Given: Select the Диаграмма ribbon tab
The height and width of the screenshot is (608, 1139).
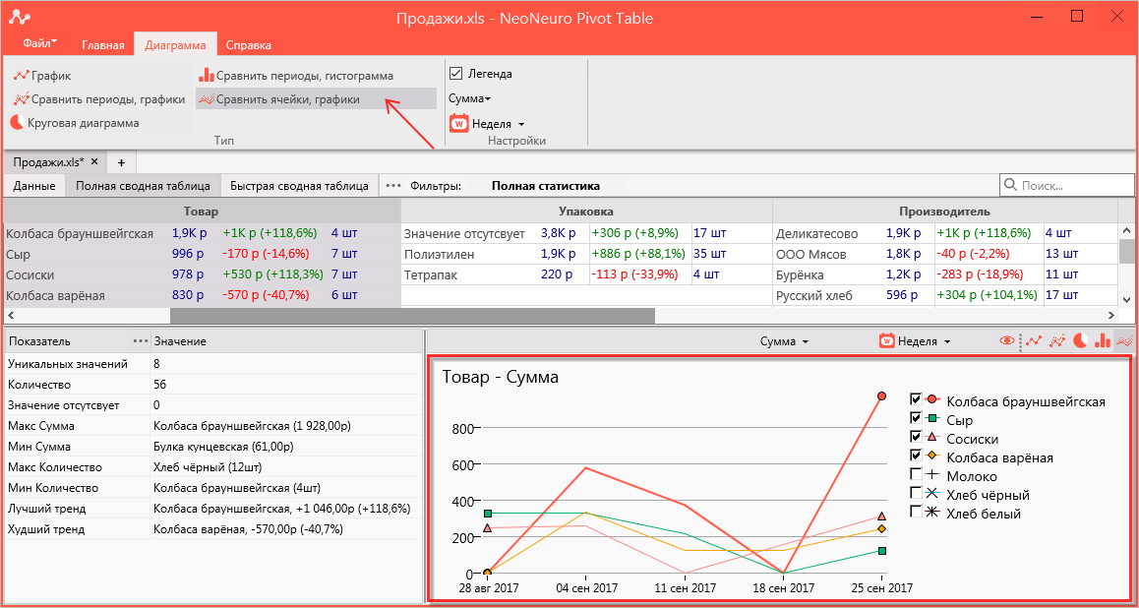Looking at the screenshot, I should (x=175, y=45).
